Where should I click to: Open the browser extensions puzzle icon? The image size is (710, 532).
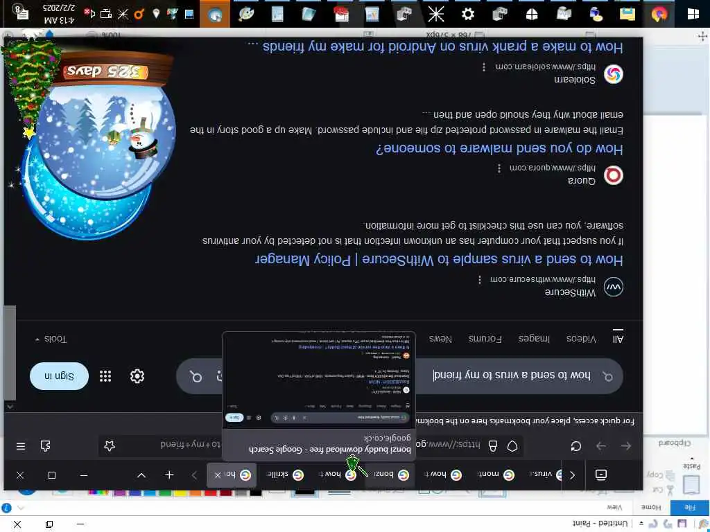tap(45, 446)
